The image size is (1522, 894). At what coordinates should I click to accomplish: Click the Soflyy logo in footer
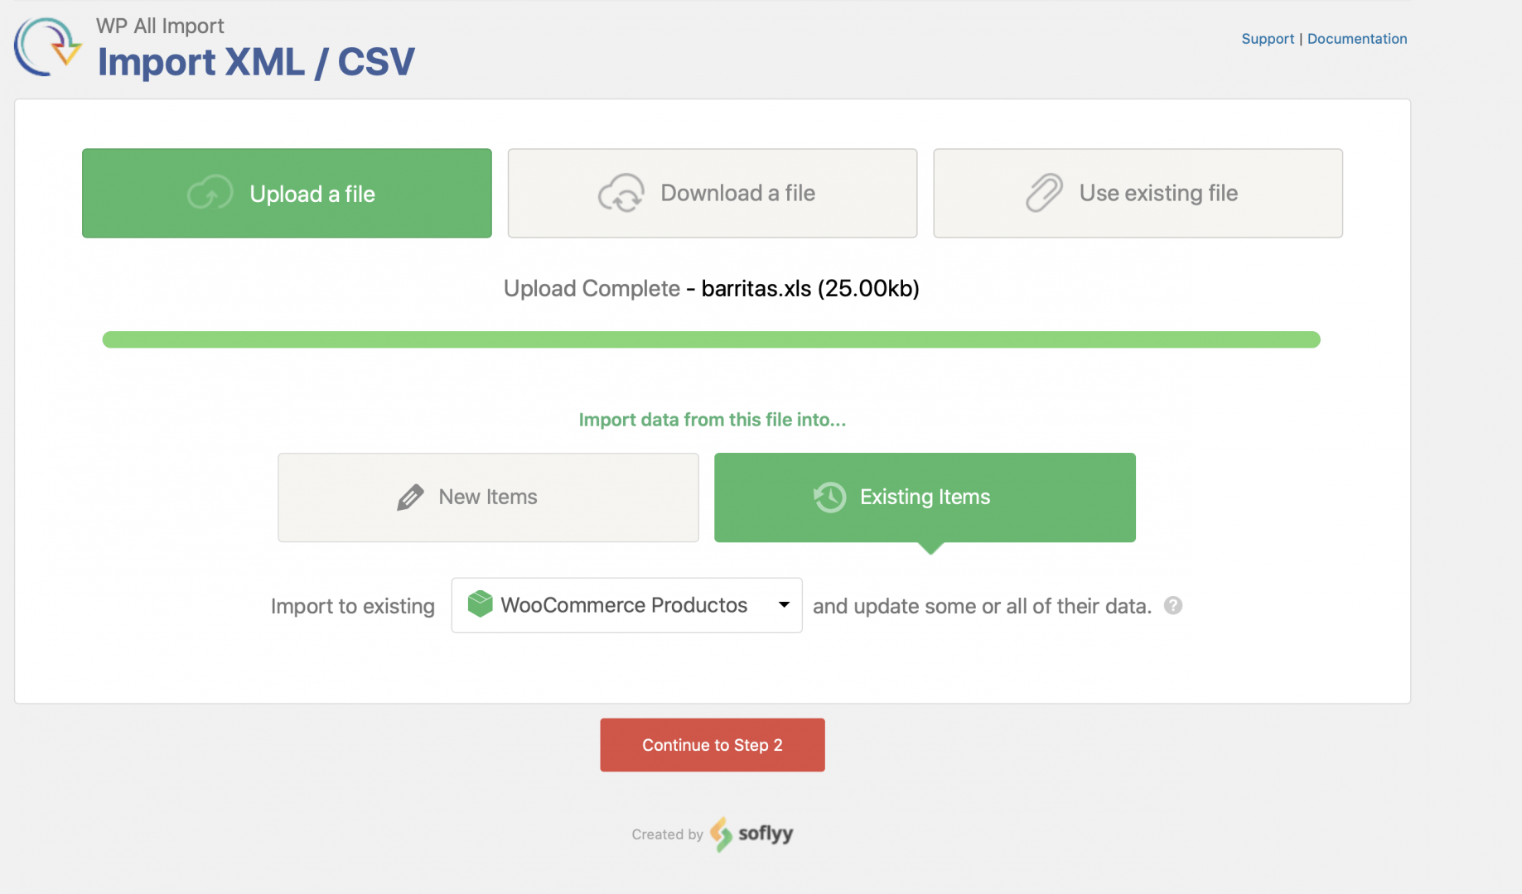point(752,834)
